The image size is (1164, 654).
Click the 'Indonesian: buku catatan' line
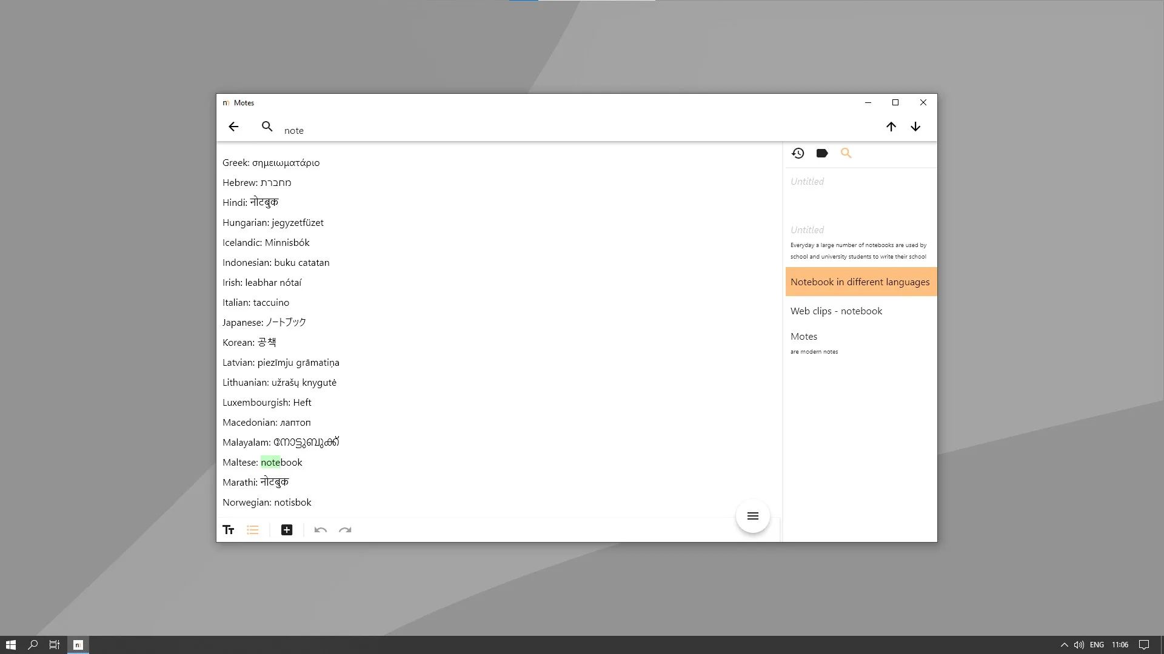coord(276,262)
